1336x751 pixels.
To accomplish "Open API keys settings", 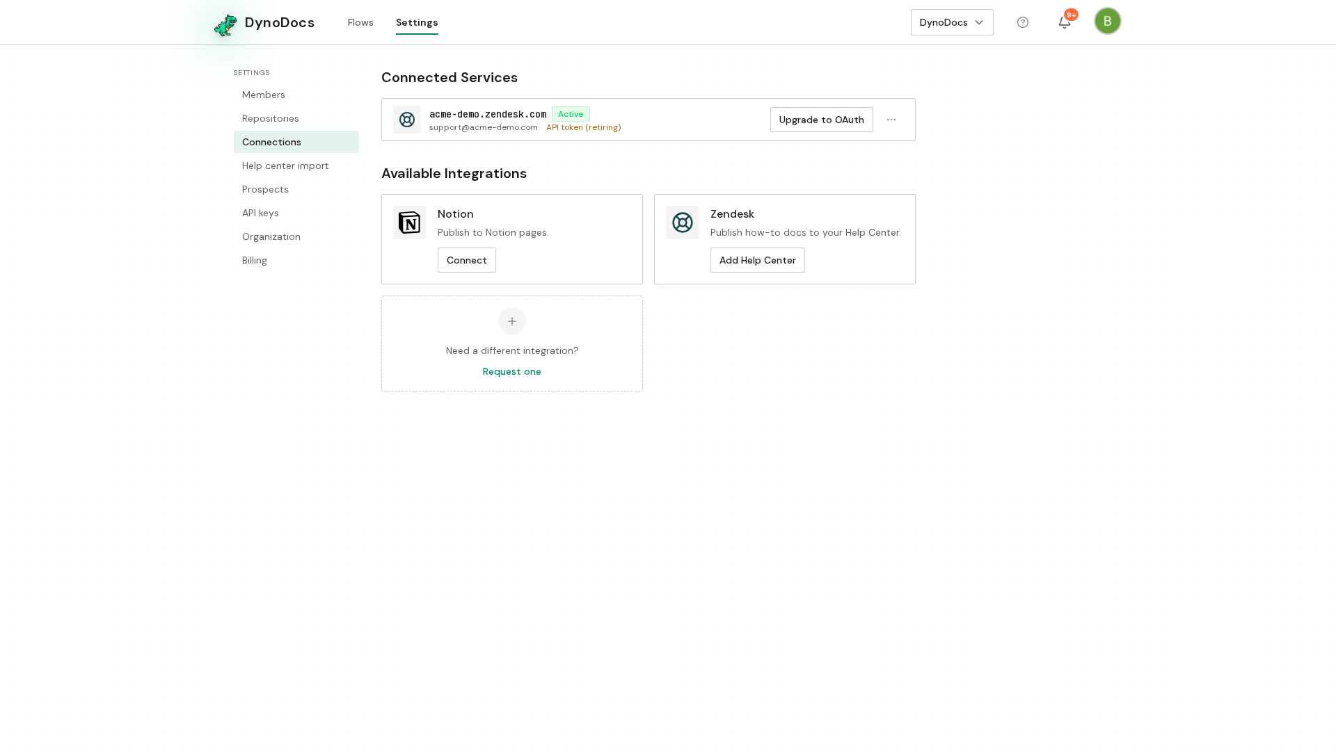I will coord(296,213).
